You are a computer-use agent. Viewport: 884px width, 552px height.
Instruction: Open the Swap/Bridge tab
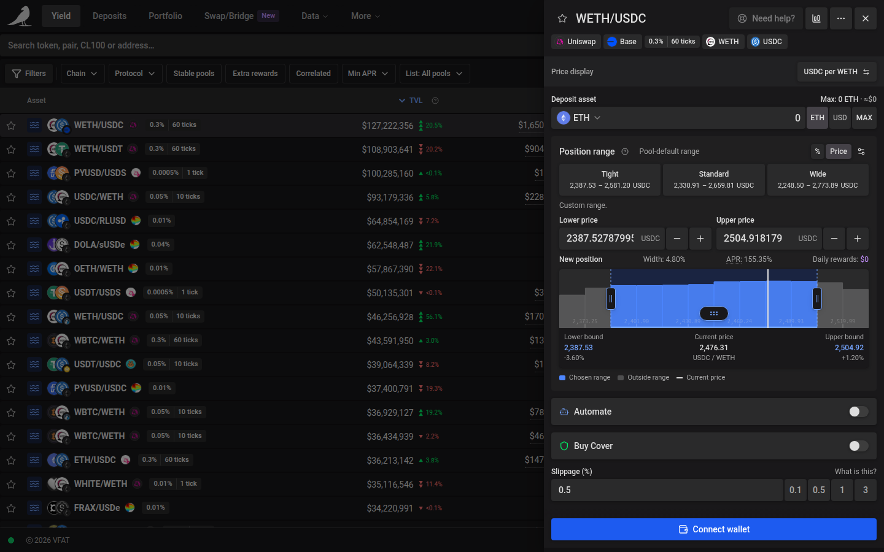point(241,16)
